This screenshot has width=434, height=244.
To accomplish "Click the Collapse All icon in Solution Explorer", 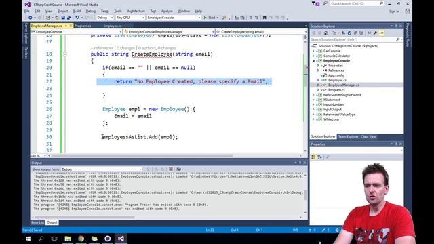I will pos(355,33).
